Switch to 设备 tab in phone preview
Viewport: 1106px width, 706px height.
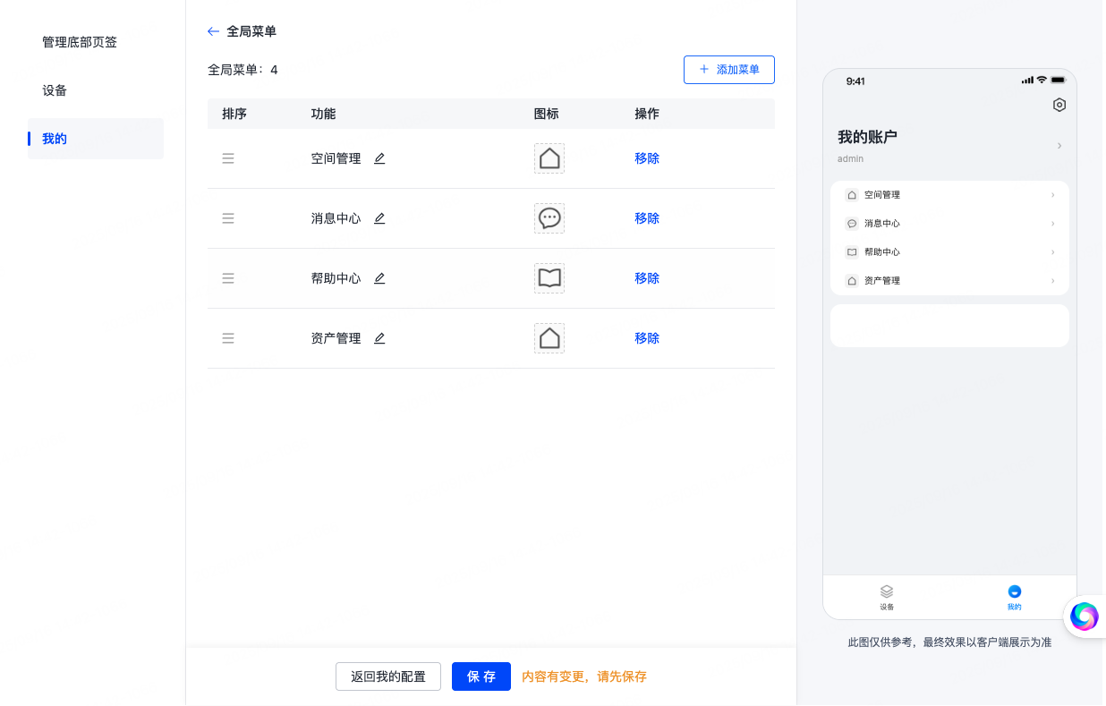pyautogui.click(x=887, y=597)
